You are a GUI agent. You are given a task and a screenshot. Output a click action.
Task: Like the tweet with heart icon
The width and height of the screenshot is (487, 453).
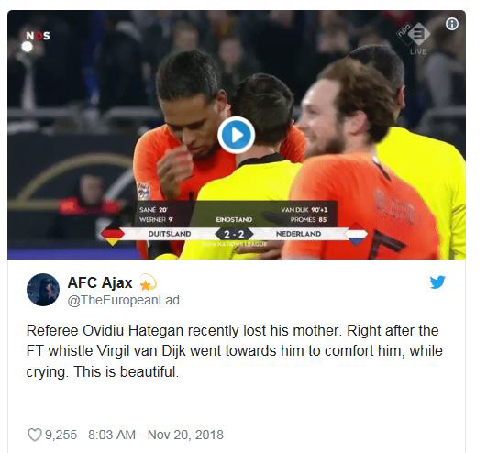click(35, 435)
